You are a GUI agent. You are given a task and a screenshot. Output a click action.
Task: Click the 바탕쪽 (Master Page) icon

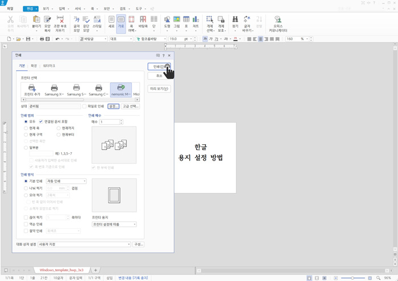(143, 19)
